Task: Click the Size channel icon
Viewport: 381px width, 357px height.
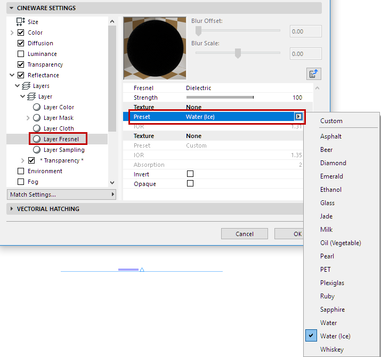Action: click(x=21, y=22)
